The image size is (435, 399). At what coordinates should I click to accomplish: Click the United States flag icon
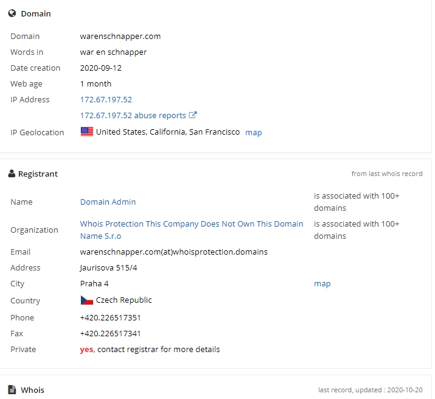(87, 132)
